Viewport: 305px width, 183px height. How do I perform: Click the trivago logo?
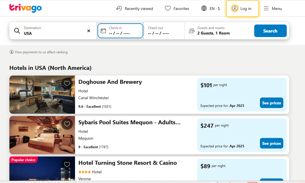(25, 8)
